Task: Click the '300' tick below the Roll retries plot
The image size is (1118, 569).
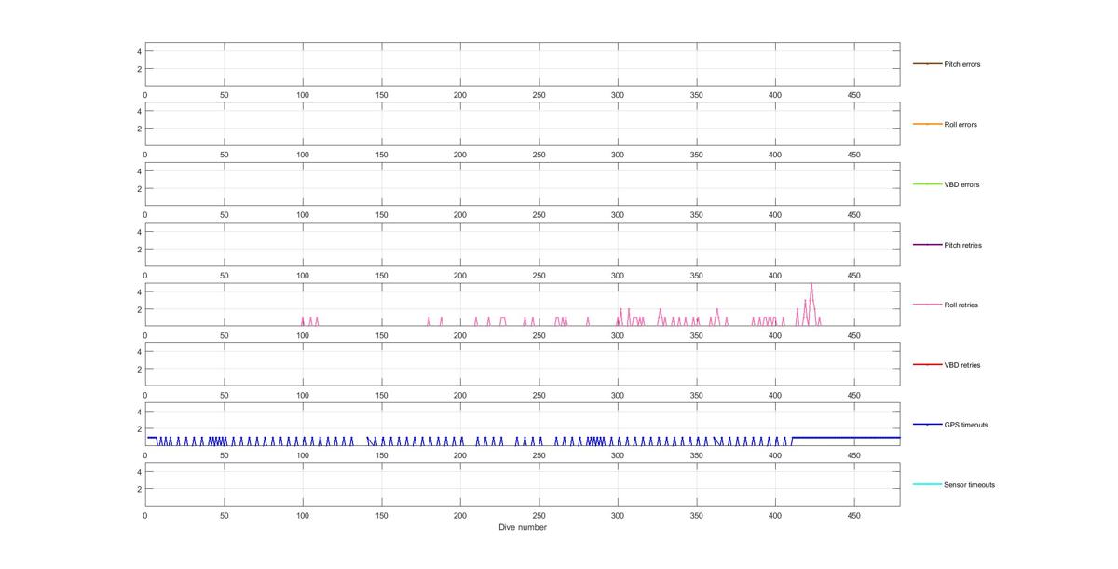Action: pos(617,334)
